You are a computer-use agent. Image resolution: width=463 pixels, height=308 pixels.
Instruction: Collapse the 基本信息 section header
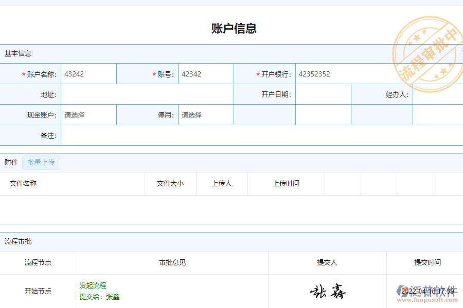[x=15, y=53]
